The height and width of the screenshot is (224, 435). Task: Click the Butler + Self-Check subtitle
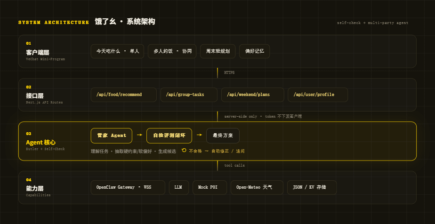(46, 149)
